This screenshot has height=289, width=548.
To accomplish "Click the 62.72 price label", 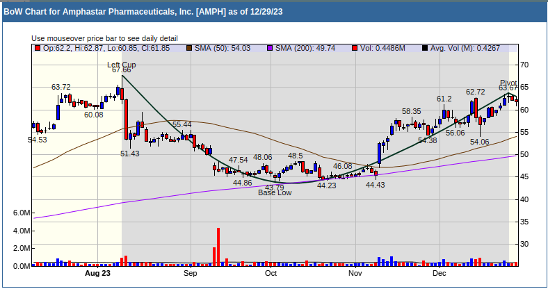I will click(x=475, y=92).
